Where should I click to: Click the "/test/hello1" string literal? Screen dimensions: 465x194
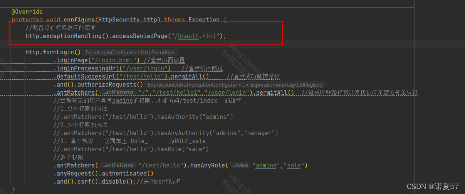[178, 93]
